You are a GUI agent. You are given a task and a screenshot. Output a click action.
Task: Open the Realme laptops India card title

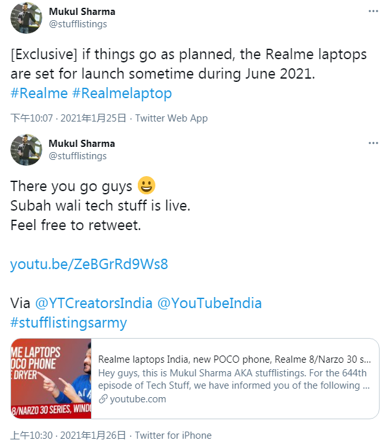pos(235,359)
